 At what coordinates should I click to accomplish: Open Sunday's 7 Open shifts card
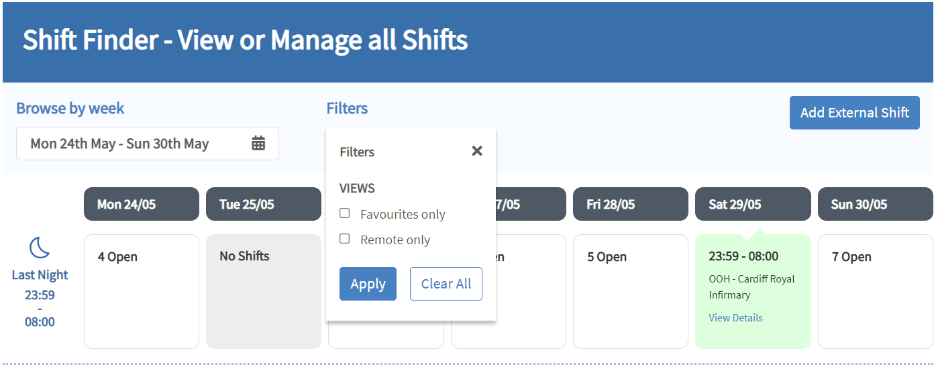(x=874, y=291)
